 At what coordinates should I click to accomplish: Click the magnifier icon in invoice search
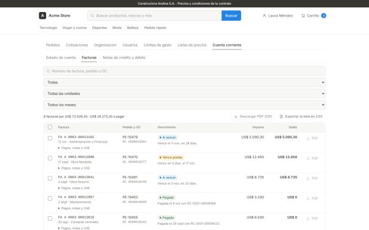[x=48, y=71]
